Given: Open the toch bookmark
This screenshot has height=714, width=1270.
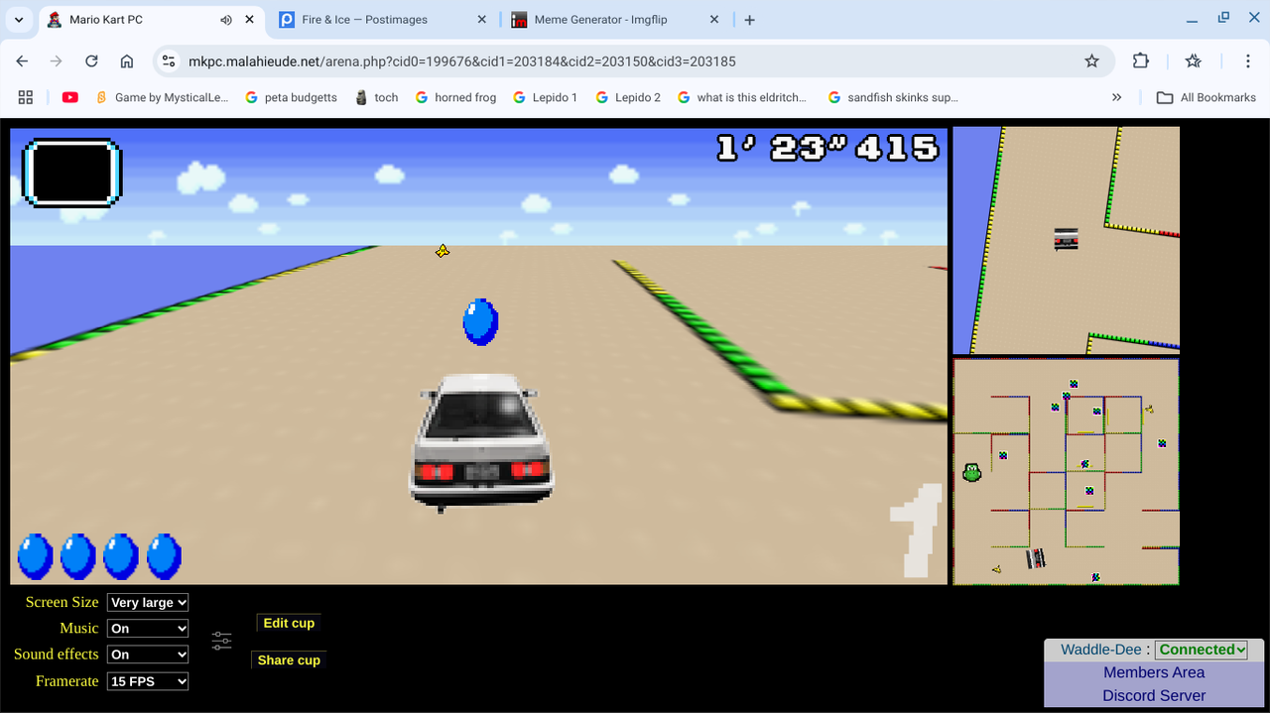Looking at the screenshot, I should tap(377, 97).
